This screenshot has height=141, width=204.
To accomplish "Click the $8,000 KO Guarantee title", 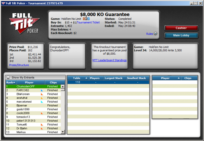I will 105,14.
